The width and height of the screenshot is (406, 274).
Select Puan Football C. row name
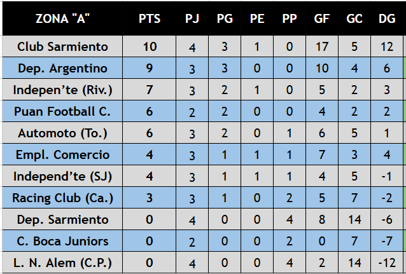tap(62, 111)
